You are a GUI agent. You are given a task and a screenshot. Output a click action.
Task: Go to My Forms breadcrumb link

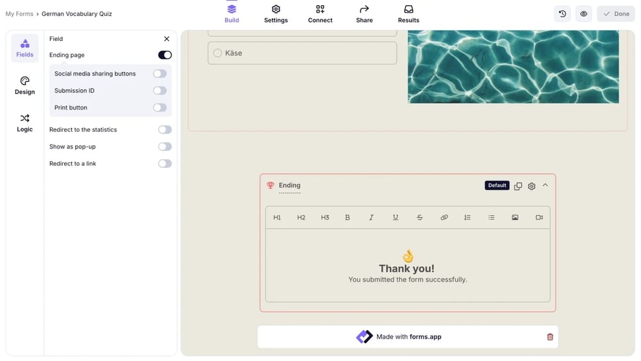click(x=19, y=14)
